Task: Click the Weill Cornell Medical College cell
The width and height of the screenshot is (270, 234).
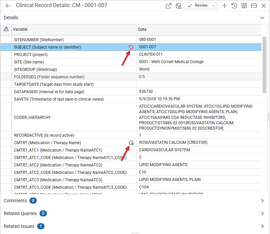Action: 199,62
